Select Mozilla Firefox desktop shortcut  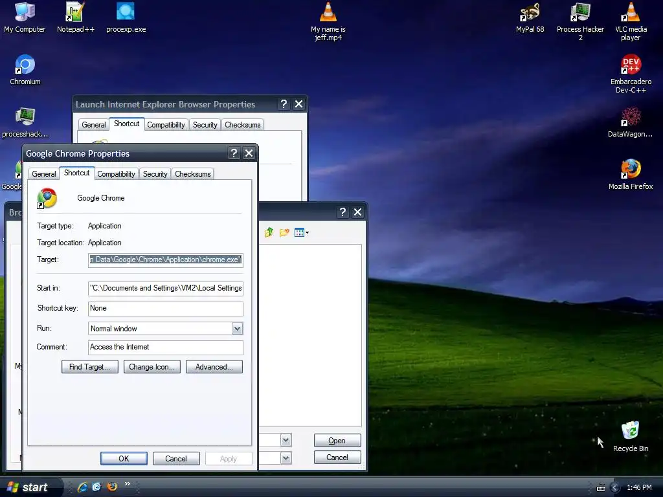[x=631, y=174]
